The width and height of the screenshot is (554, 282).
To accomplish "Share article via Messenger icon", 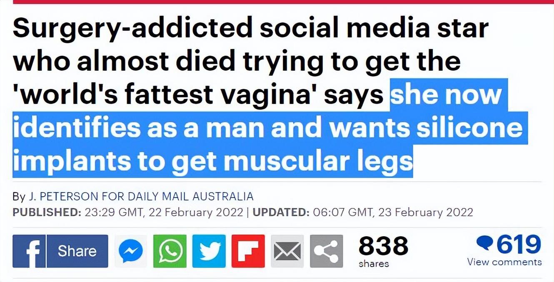I will tap(131, 251).
